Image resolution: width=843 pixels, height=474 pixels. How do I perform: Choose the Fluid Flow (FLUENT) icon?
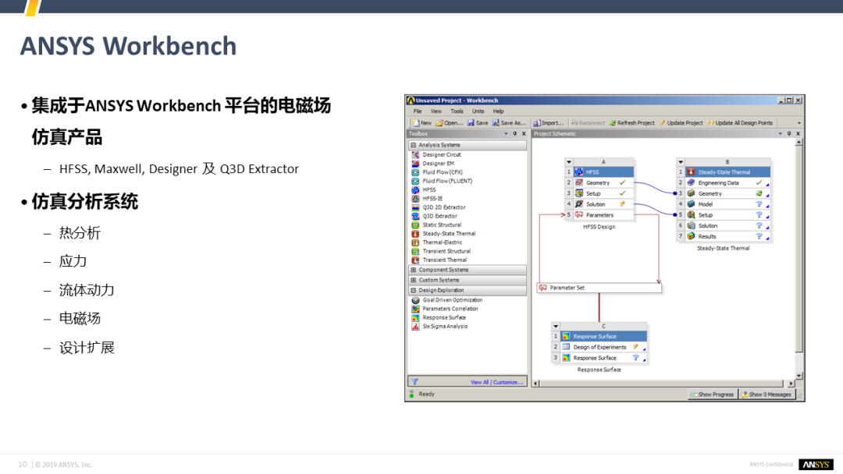click(415, 181)
